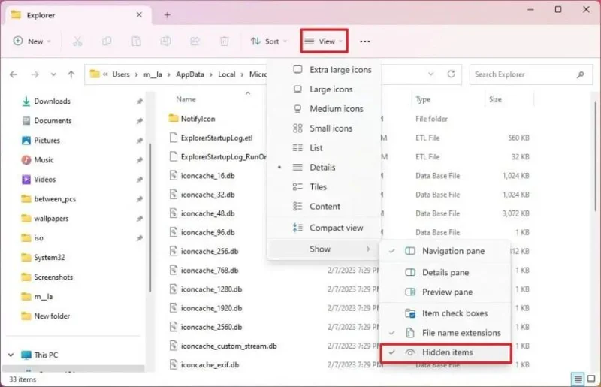Screen dimensions: 601x387
Task: Choose Medium icons layout
Action: pos(325,109)
